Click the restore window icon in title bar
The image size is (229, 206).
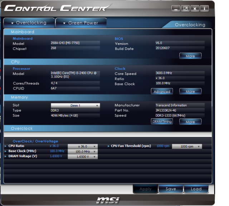[x=185, y=9]
